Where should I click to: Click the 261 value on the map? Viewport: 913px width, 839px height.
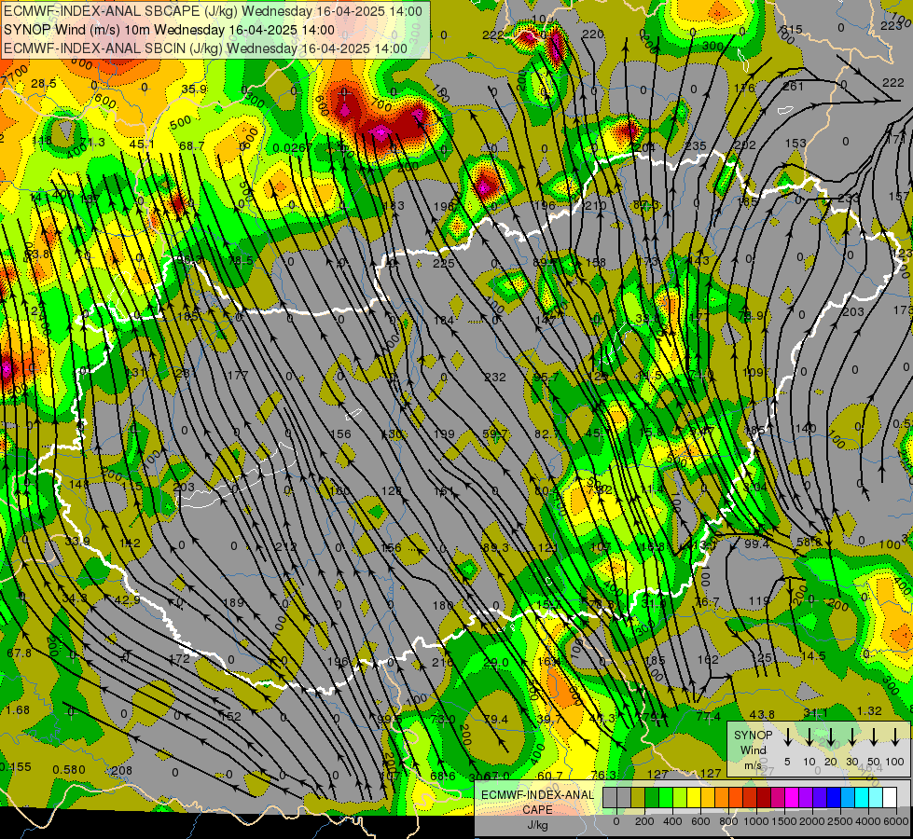[x=793, y=87]
